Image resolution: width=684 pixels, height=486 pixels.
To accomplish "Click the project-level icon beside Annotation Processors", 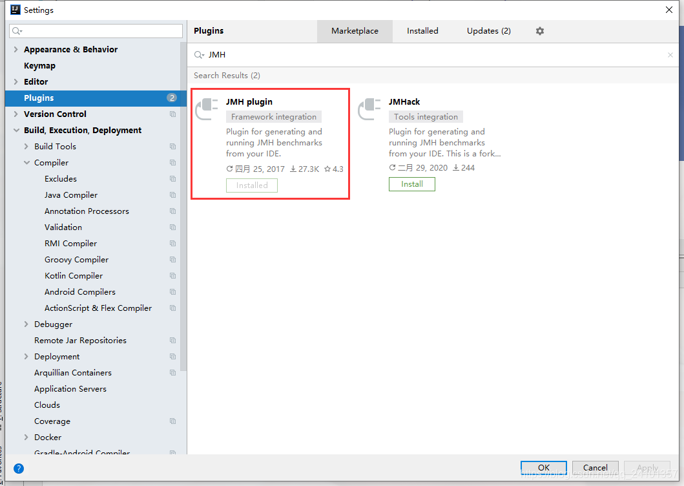I will tap(172, 211).
